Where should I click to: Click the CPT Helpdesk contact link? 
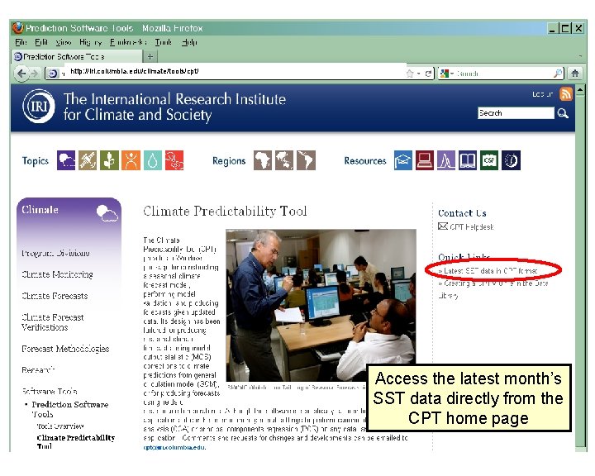472,227
